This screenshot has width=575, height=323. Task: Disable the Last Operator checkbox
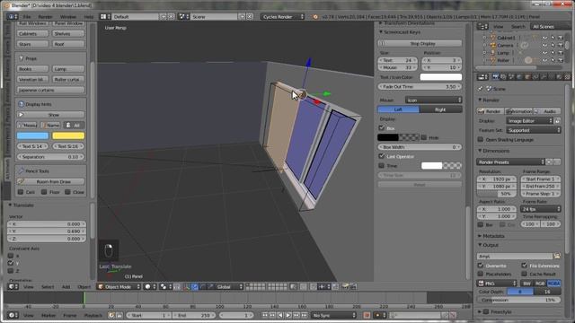(382, 156)
